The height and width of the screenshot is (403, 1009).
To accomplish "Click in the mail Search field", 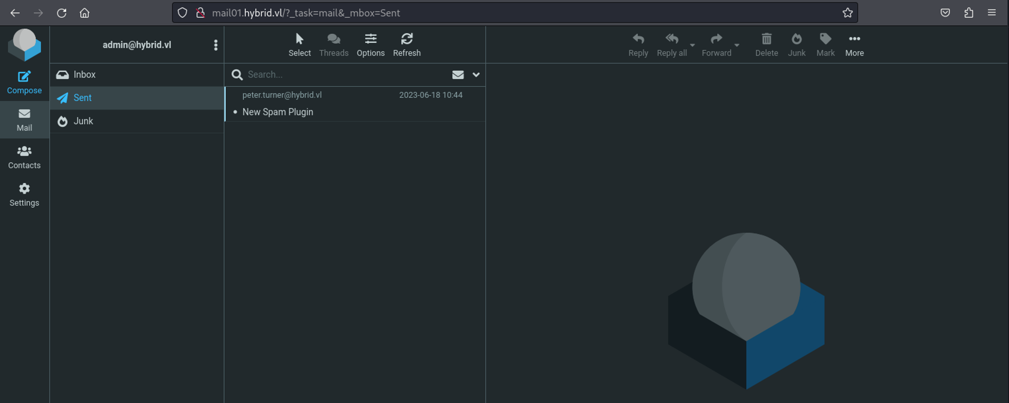I will pos(343,75).
